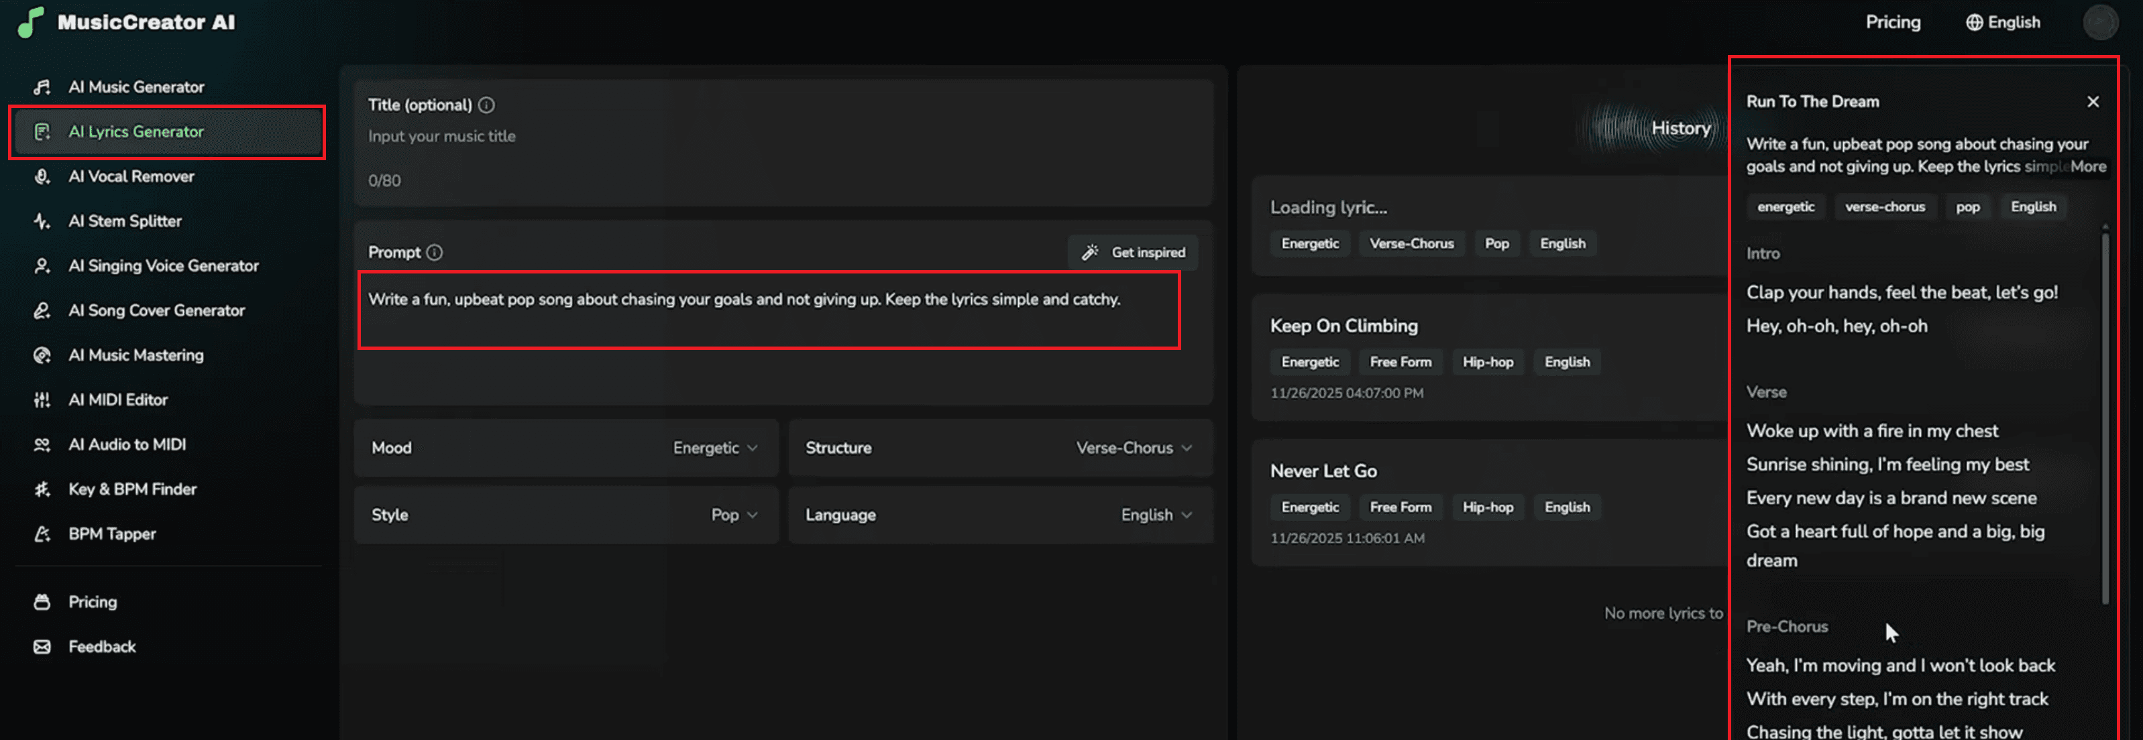Screen dimensions: 2143x740
Task: Click the lyrics panel vertical scrollbar
Action: [x=2105, y=416]
